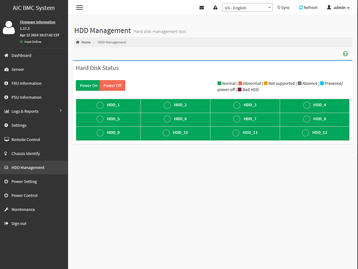Select the HDD_6 radio button

point(167,119)
